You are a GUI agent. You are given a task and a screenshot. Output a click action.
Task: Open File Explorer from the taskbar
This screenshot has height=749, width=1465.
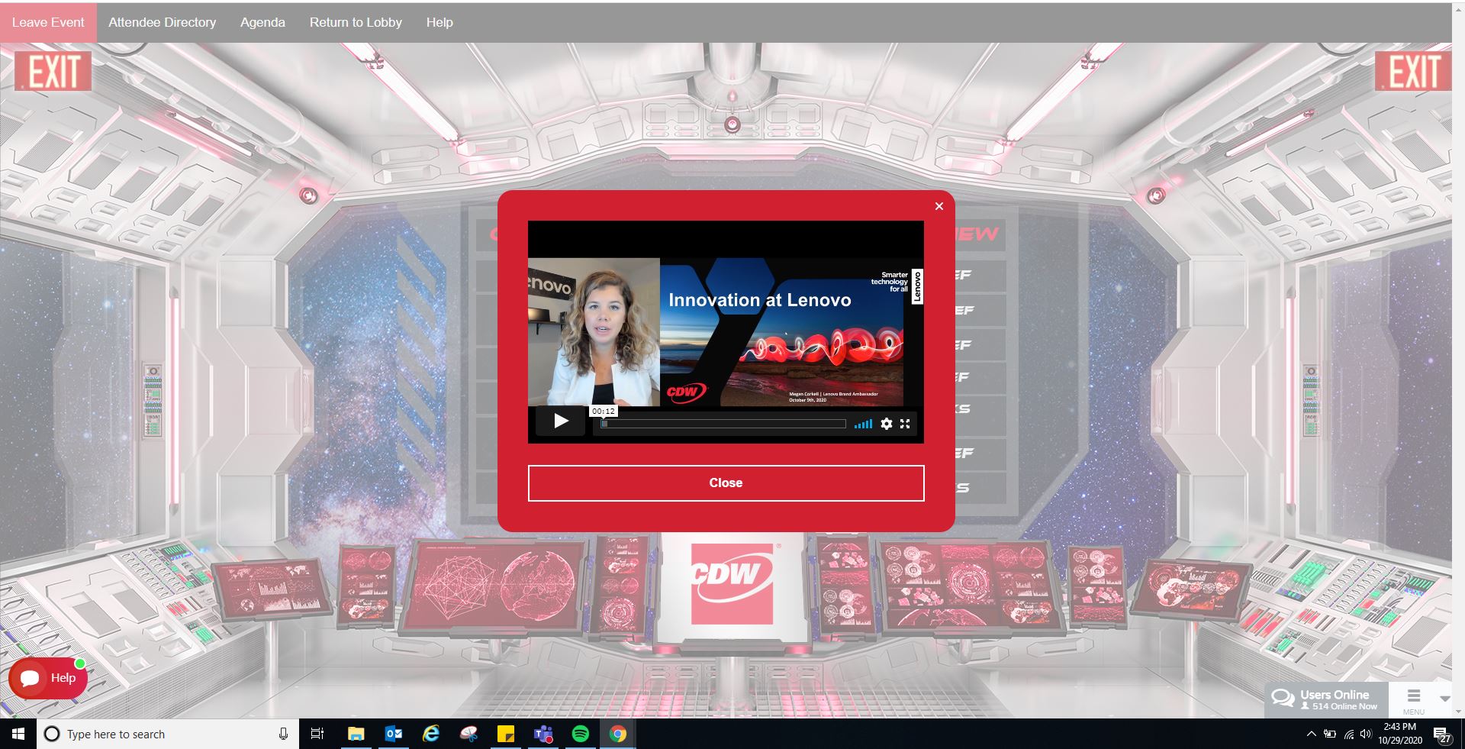click(x=356, y=734)
